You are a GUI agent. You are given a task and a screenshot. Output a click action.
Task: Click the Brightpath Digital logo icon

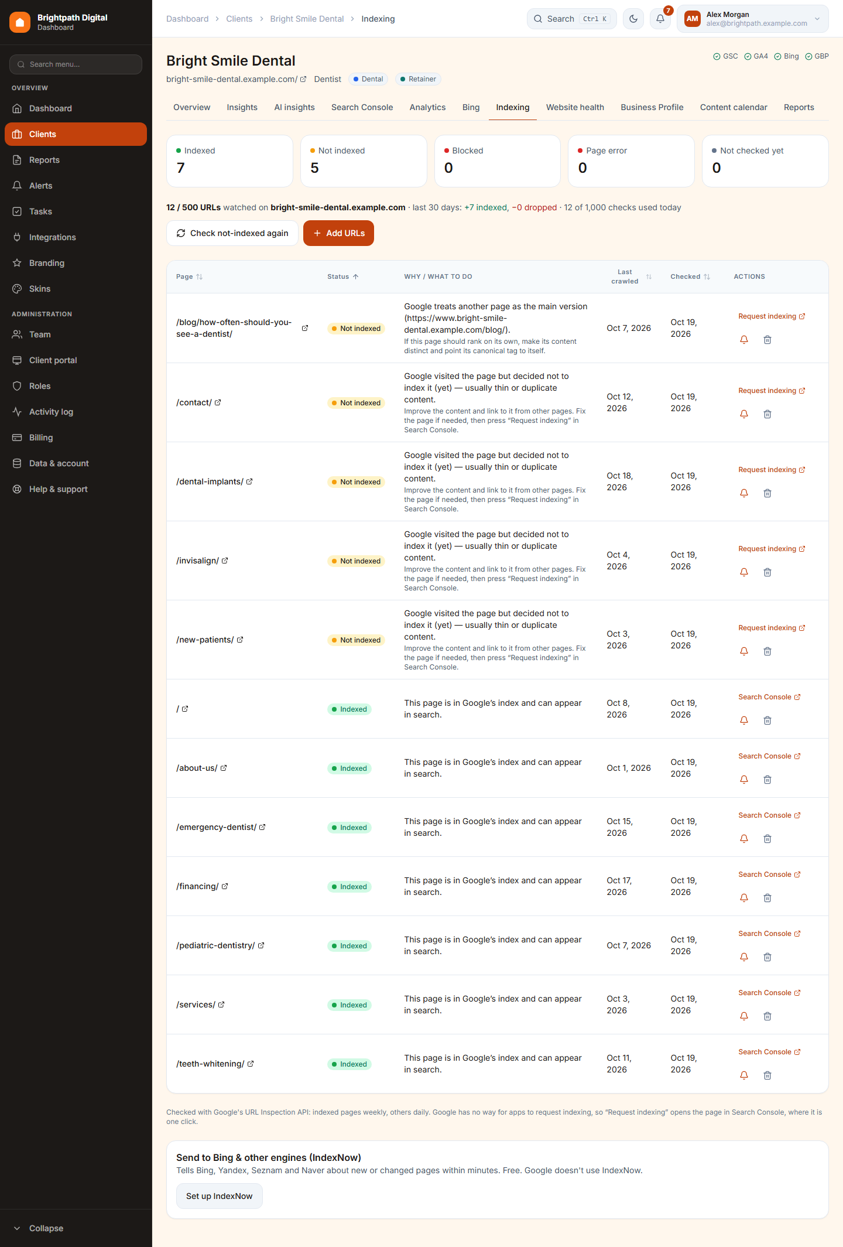tap(20, 22)
